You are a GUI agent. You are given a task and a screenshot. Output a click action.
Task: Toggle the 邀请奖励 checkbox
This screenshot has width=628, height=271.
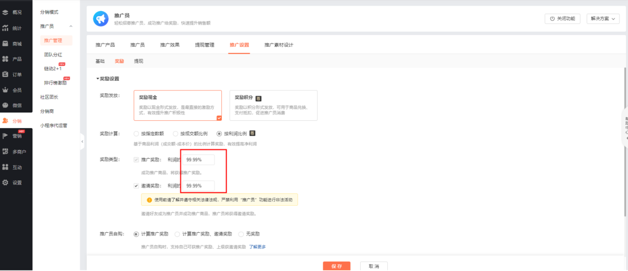click(136, 186)
